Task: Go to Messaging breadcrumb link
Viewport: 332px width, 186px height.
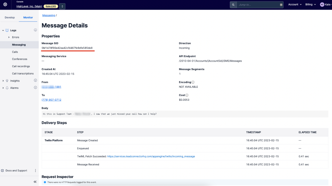Action: pyautogui.click(x=49, y=15)
